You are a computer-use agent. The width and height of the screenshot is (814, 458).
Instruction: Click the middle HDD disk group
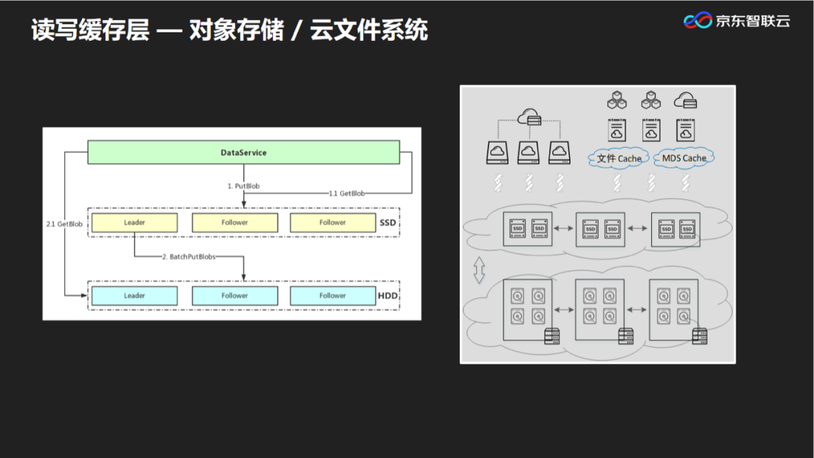coord(600,310)
